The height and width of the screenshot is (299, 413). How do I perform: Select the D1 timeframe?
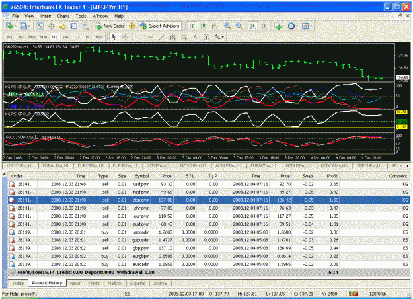coord(77,37)
